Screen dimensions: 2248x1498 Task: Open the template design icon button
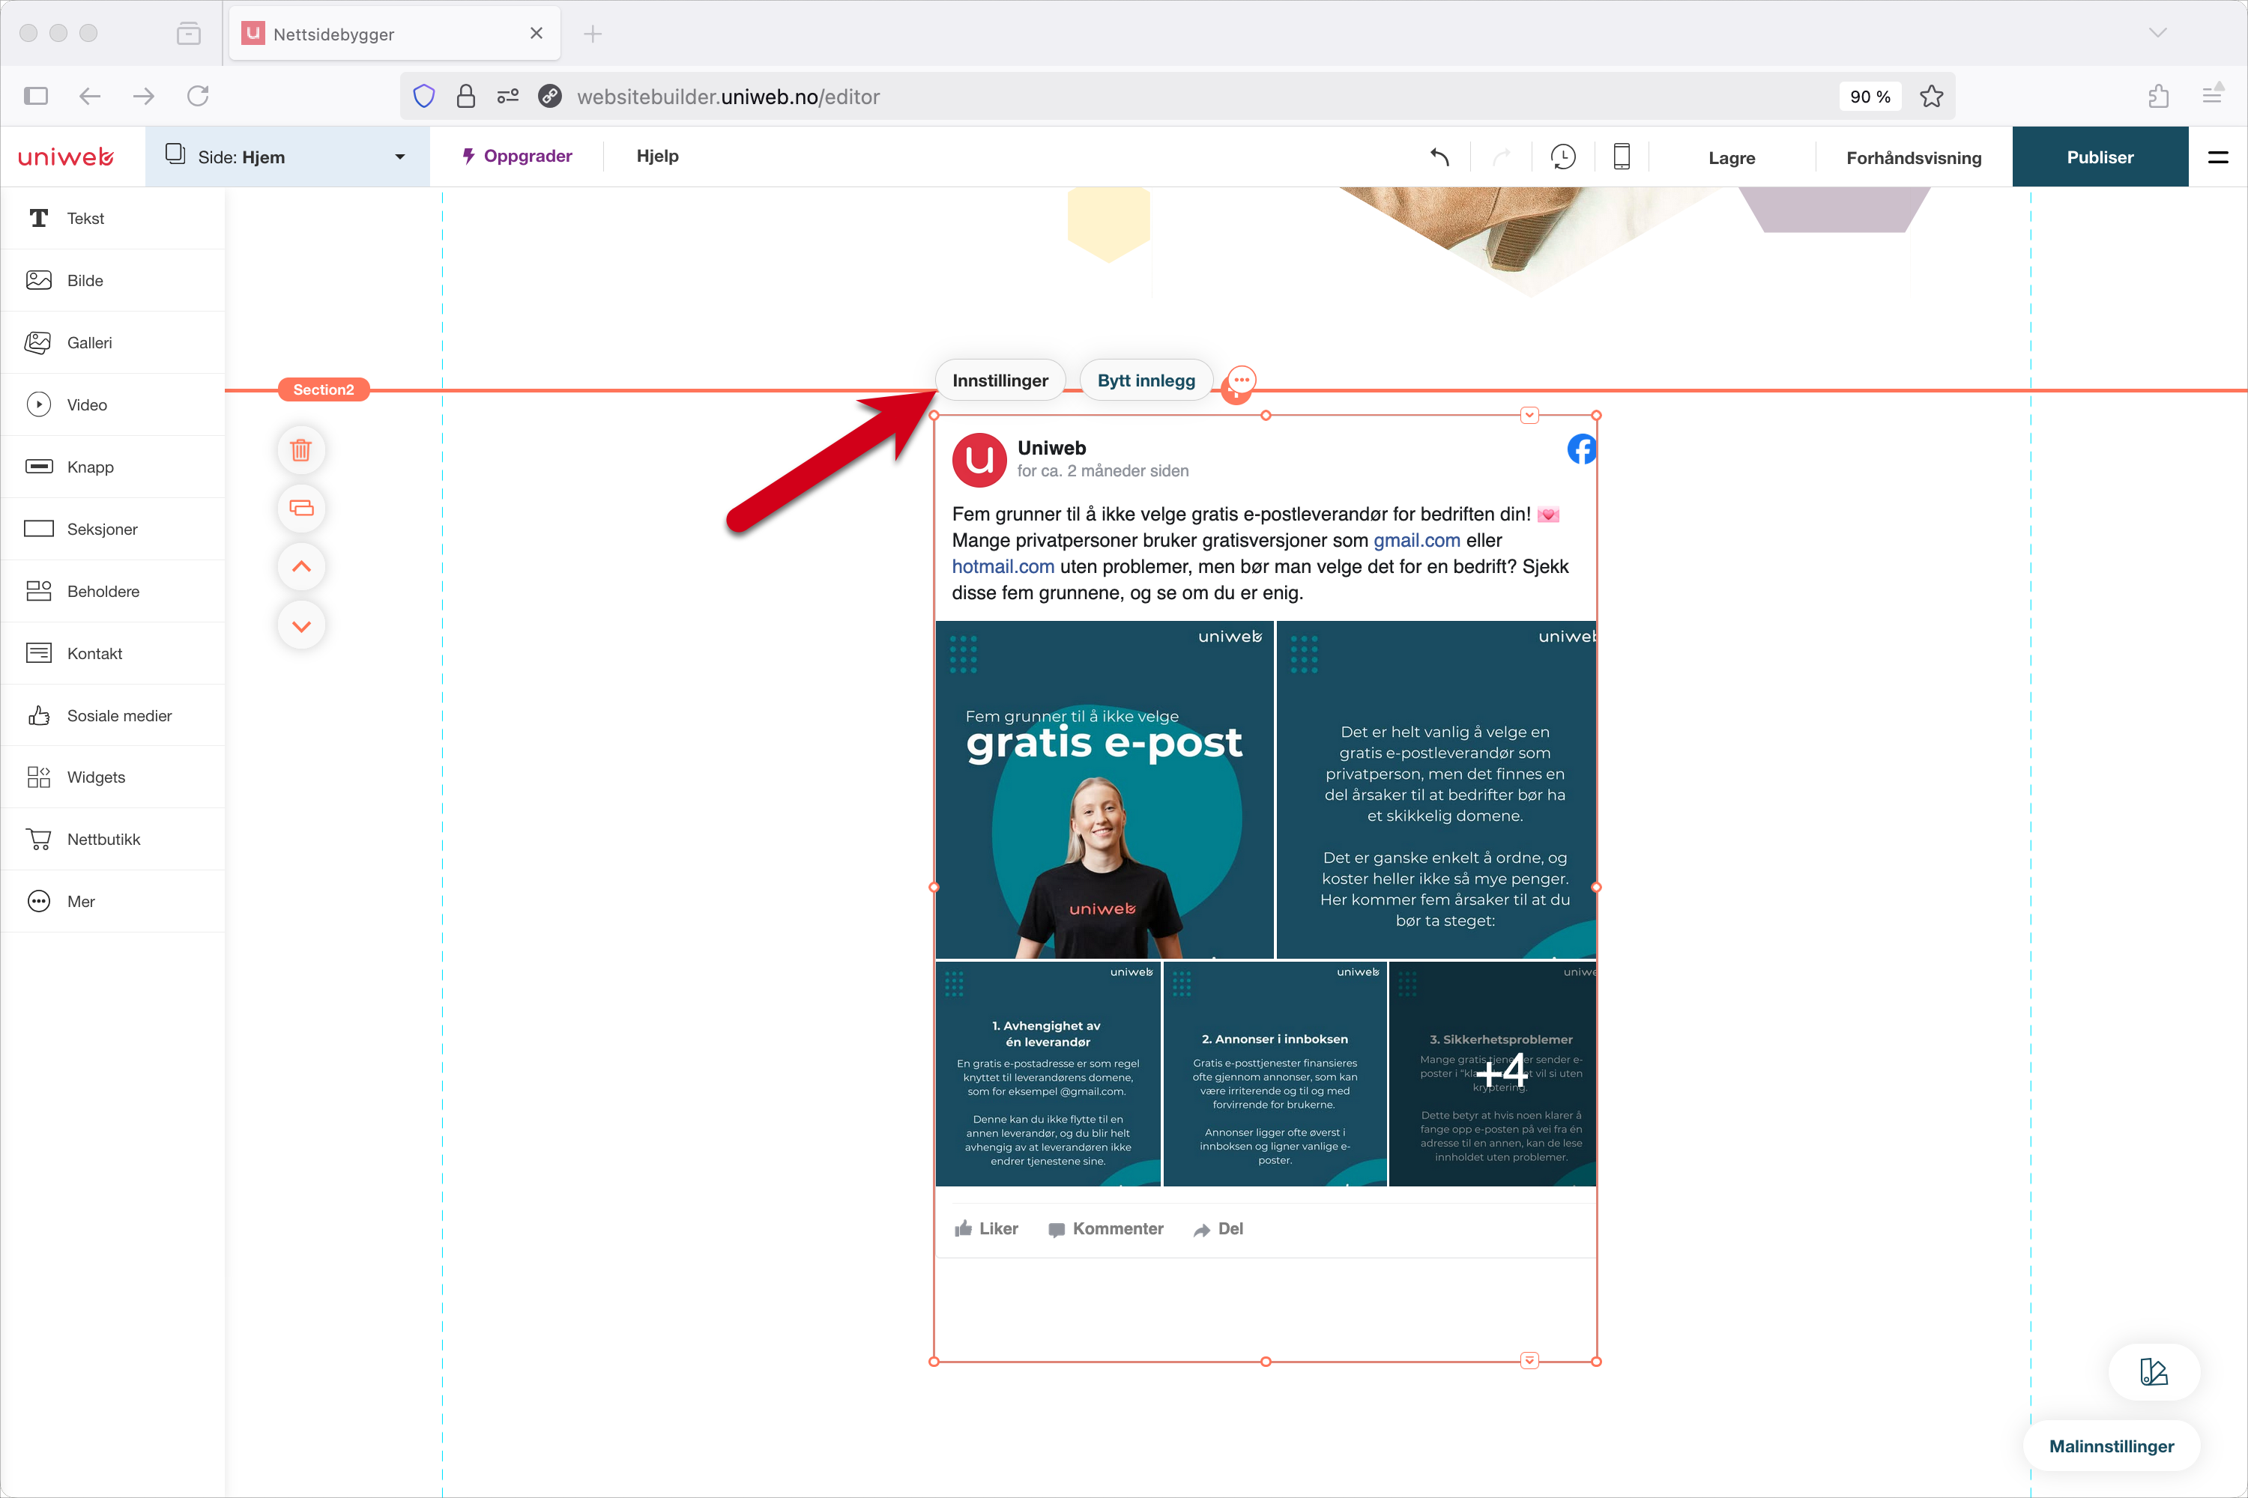tap(2154, 1372)
